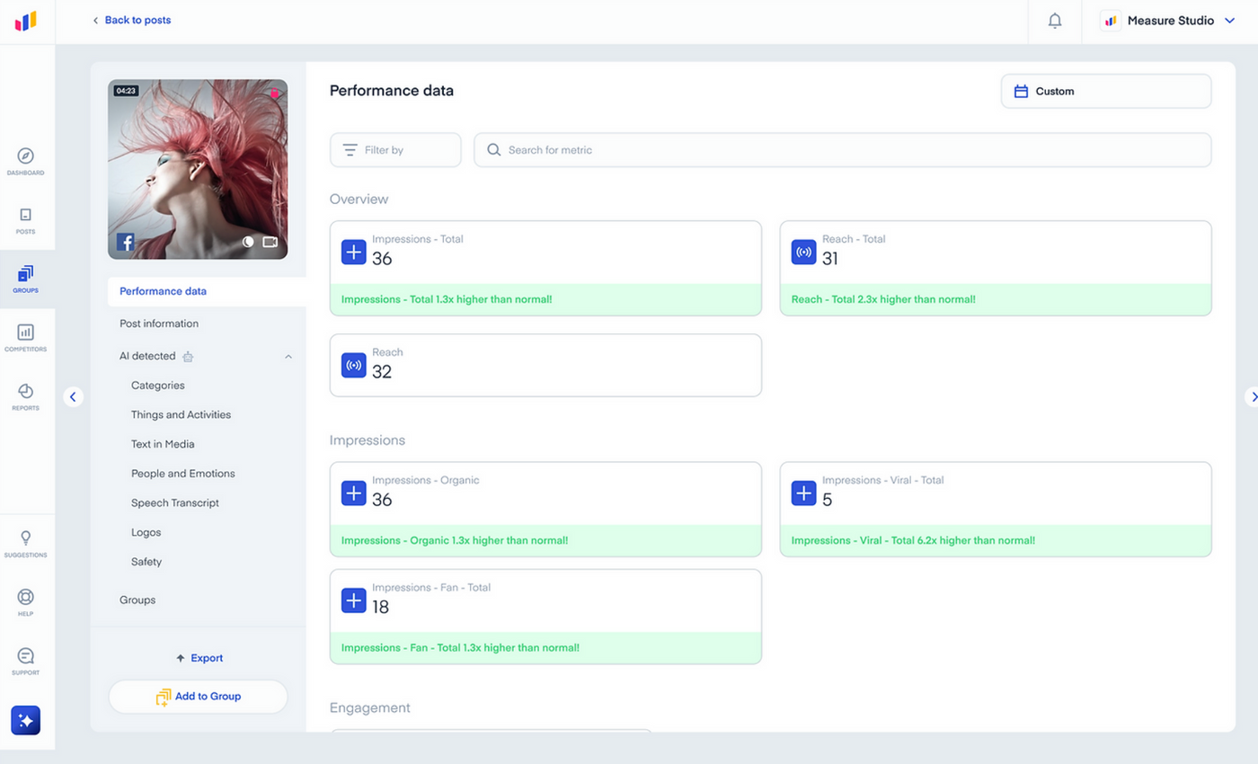Click 'Impressions - Organic 1.3x higher than normal!' banner
The height and width of the screenshot is (764, 1258).
point(545,540)
